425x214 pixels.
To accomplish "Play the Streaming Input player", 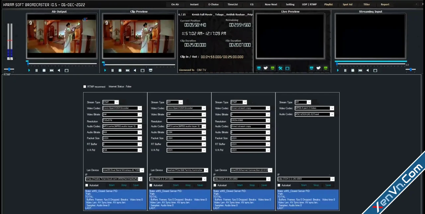I will 338,70.
